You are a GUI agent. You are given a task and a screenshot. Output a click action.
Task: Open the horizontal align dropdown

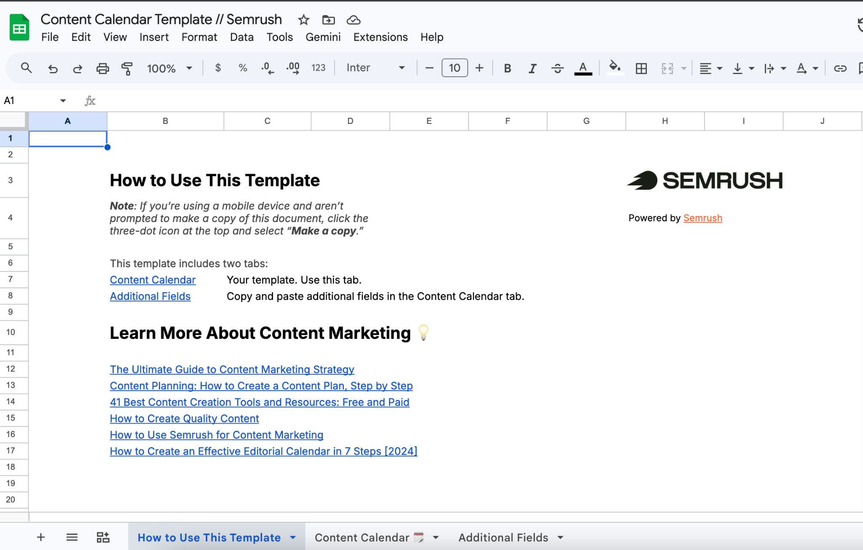pyautogui.click(x=710, y=68)
